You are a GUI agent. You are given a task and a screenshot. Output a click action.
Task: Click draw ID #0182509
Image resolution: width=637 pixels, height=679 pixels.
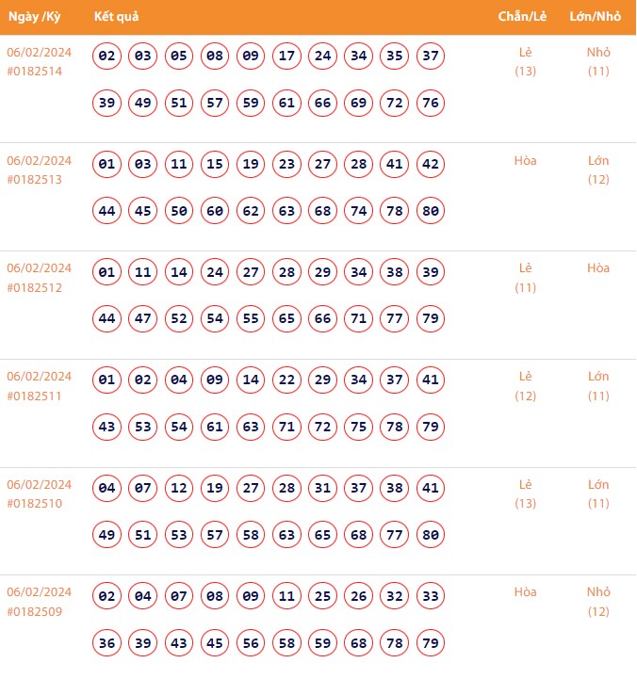click(34, 611)
